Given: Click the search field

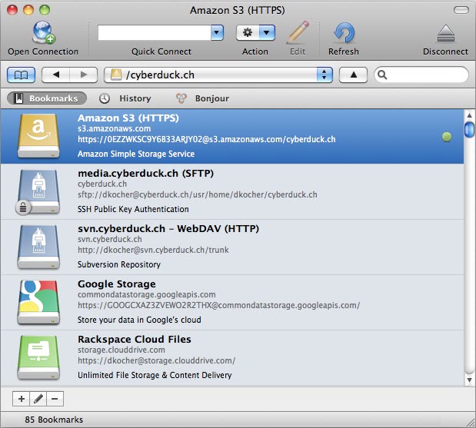Looking at the screenshot, I should tap(421, 75).
